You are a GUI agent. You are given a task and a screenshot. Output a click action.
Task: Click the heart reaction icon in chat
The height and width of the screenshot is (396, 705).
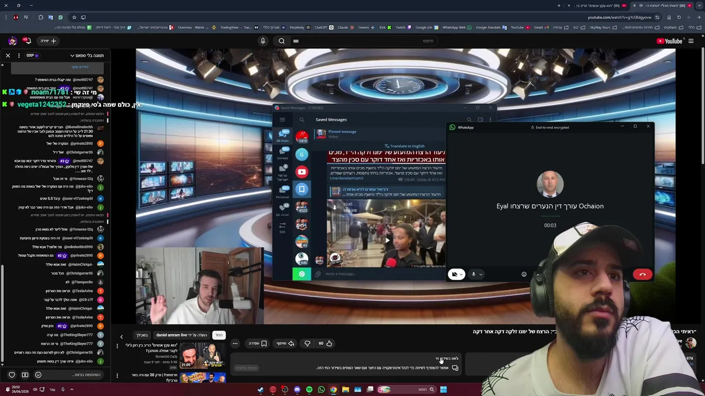[12, 375]
